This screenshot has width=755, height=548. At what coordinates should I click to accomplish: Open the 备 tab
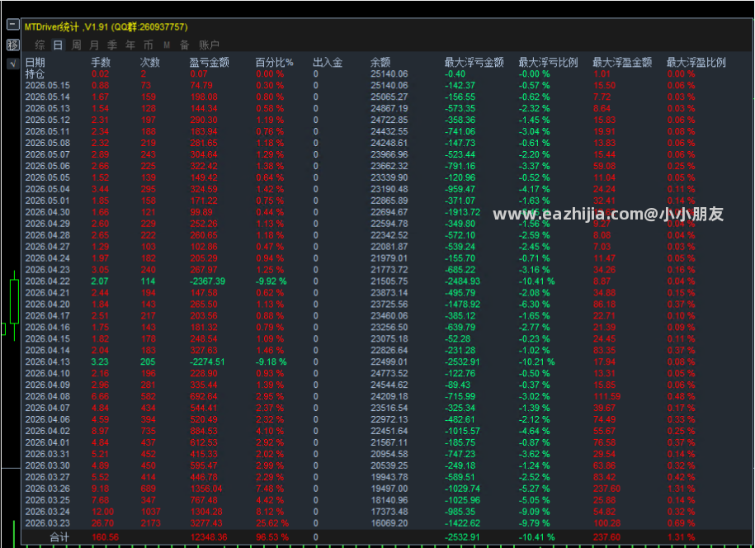tap(184, 45)
